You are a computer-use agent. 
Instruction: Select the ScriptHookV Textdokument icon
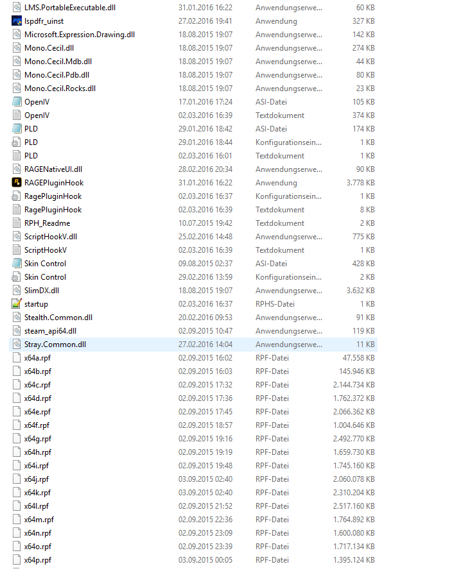click(17, 250)
